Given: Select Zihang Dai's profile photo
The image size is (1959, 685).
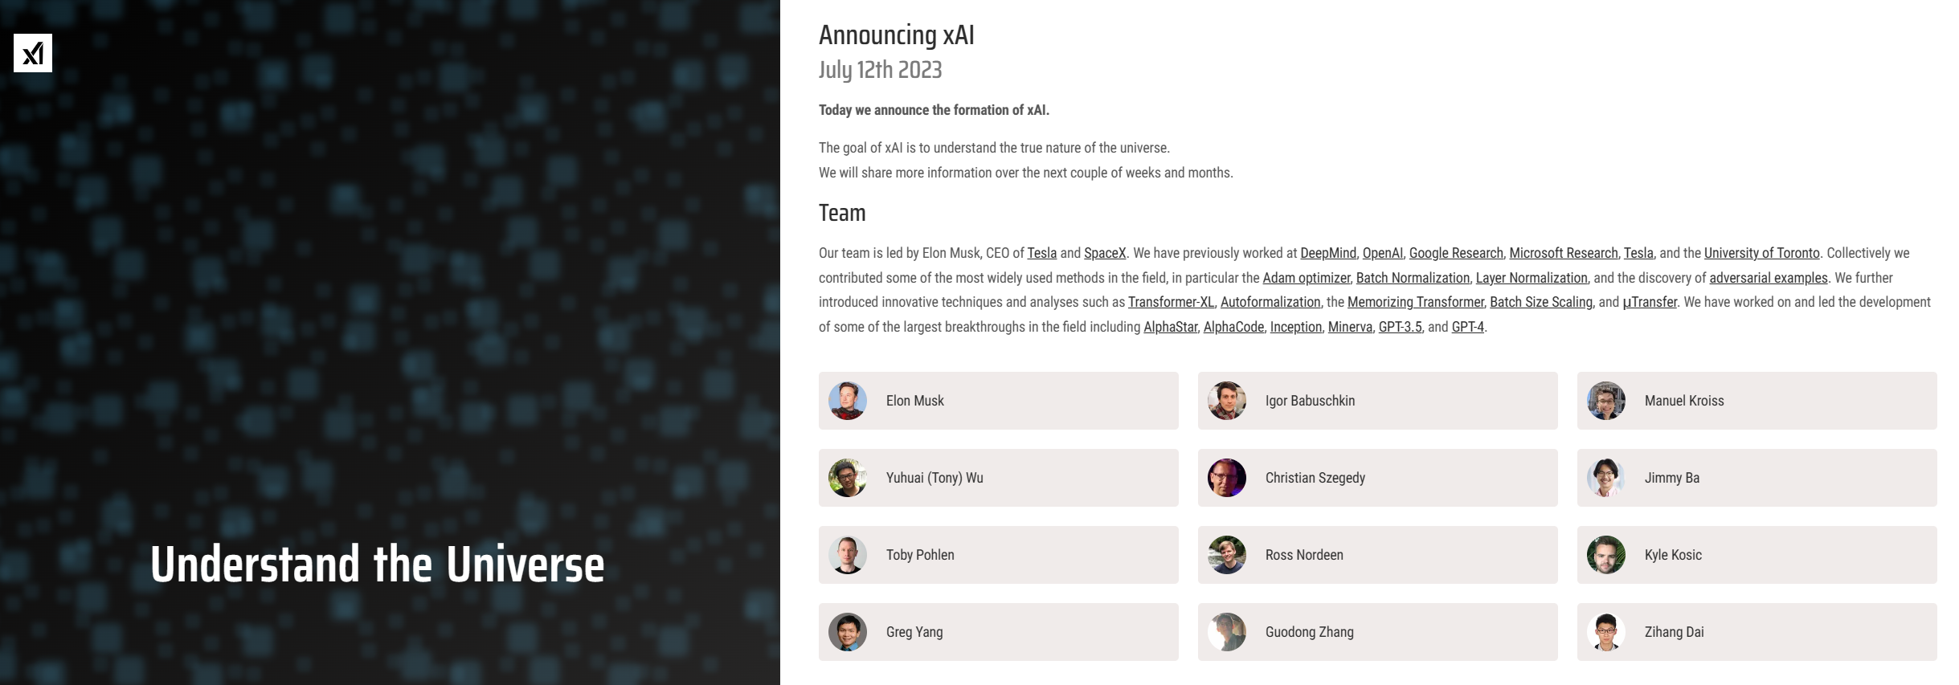Looking at the screenshot, I should pos(1606,632).
